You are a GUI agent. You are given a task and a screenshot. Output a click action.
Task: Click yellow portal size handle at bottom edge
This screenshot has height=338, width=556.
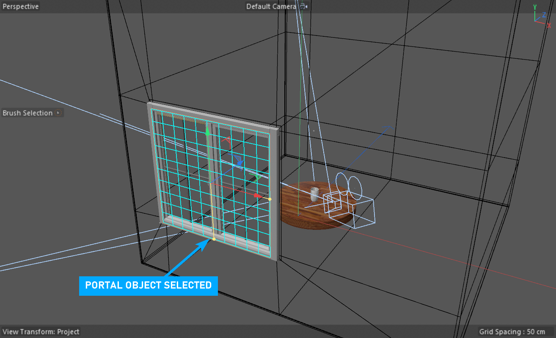[x=214, y=240]
